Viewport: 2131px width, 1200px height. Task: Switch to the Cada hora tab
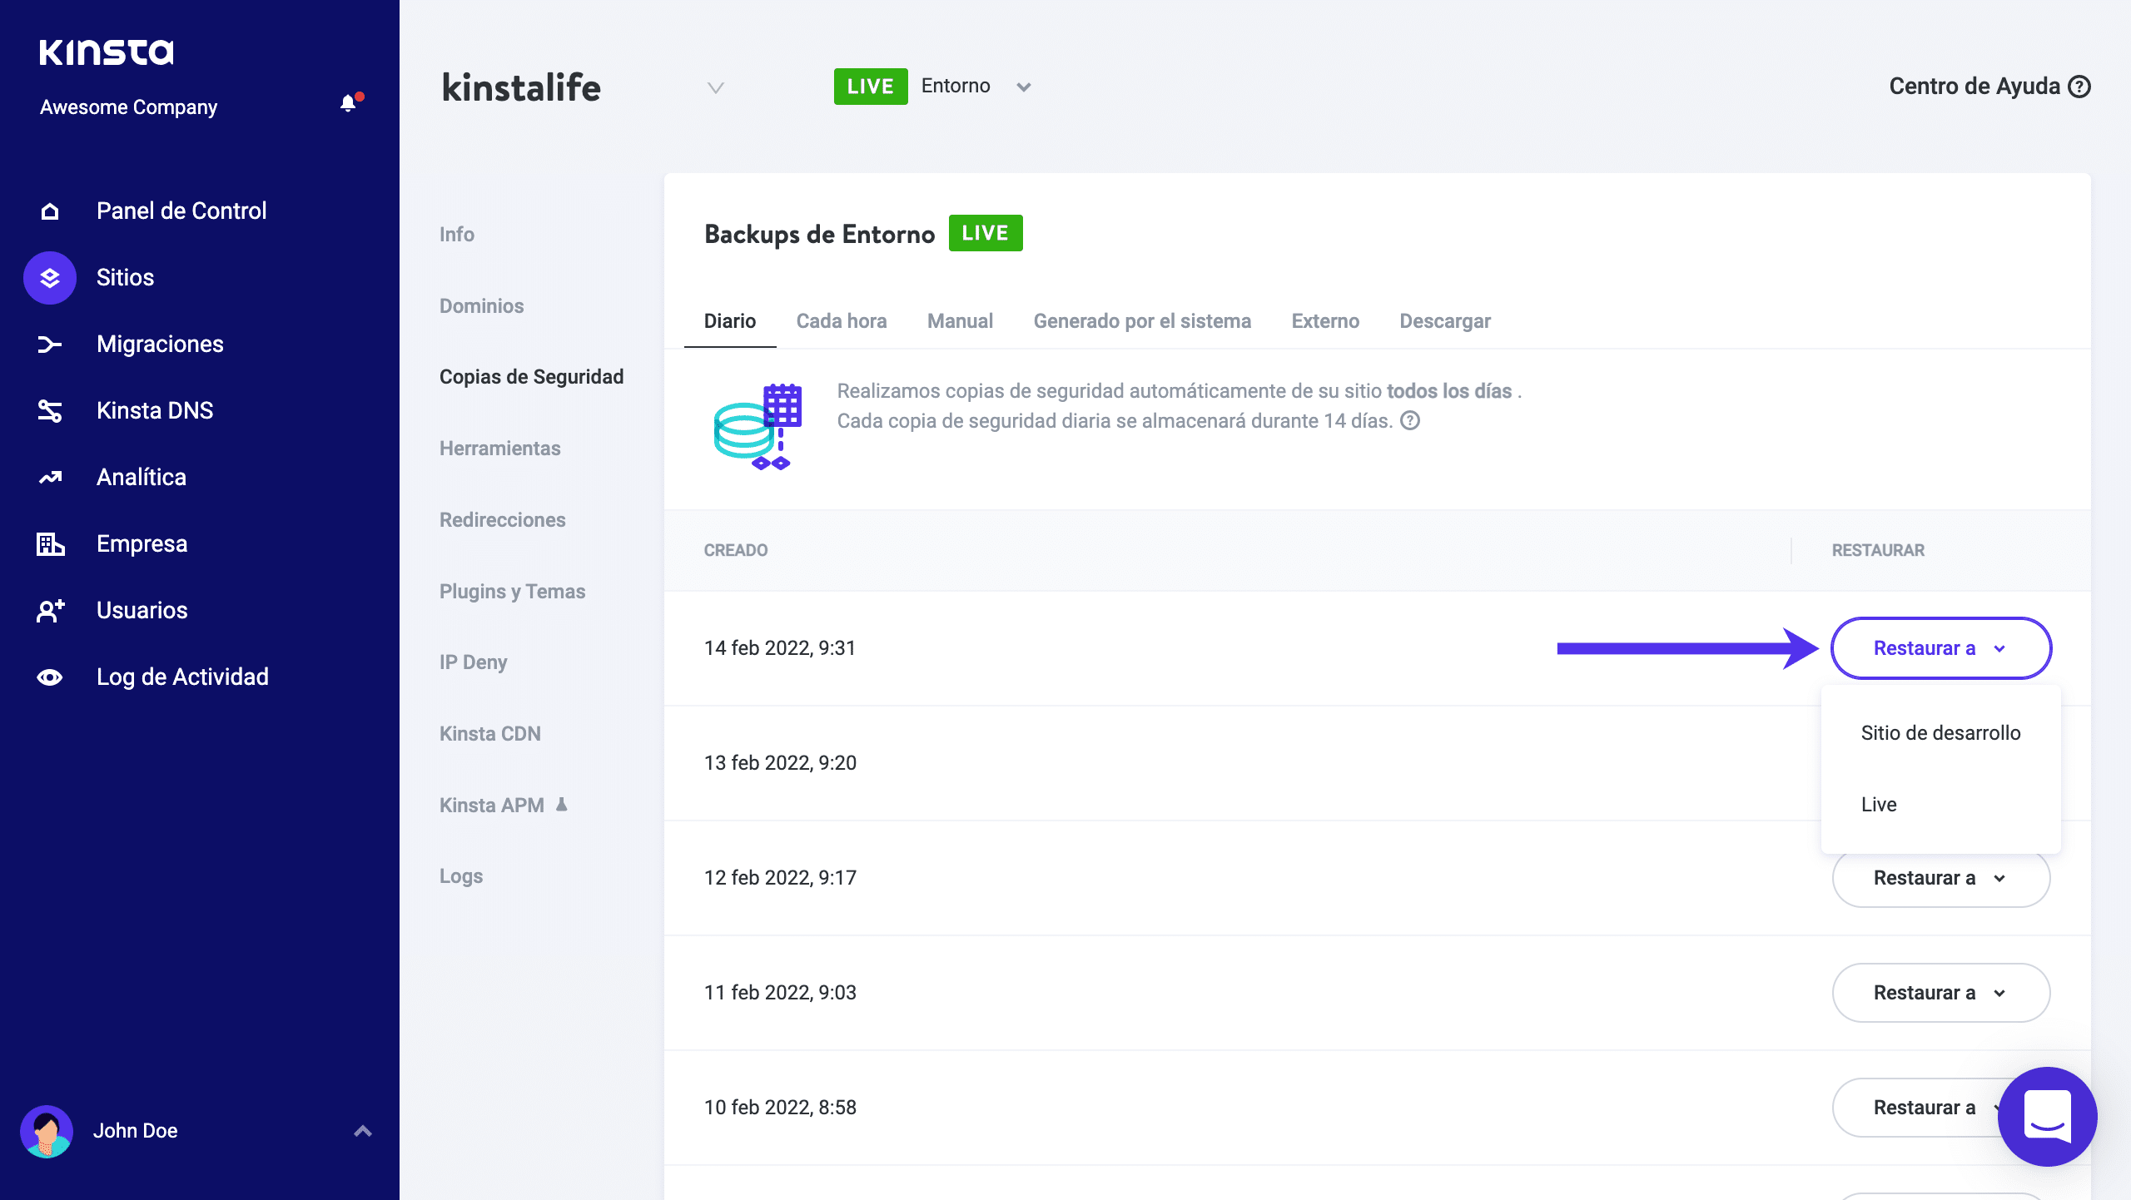click(841, 321)
